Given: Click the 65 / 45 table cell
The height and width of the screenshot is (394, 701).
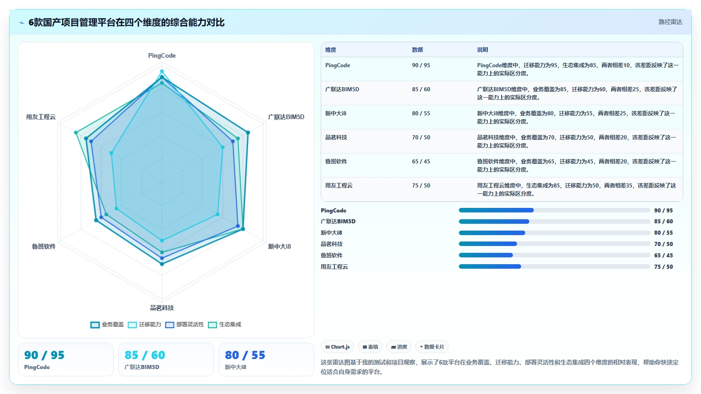Looking at the screenshot, I should 421,162.
